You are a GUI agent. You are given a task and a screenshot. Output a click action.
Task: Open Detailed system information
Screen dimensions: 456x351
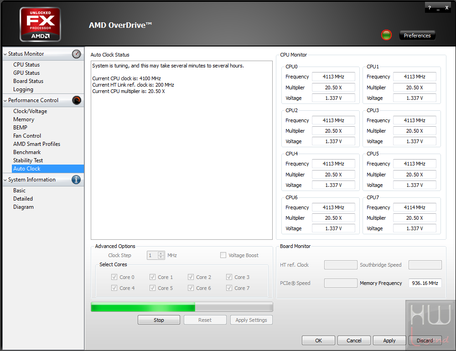pos(23,199)
